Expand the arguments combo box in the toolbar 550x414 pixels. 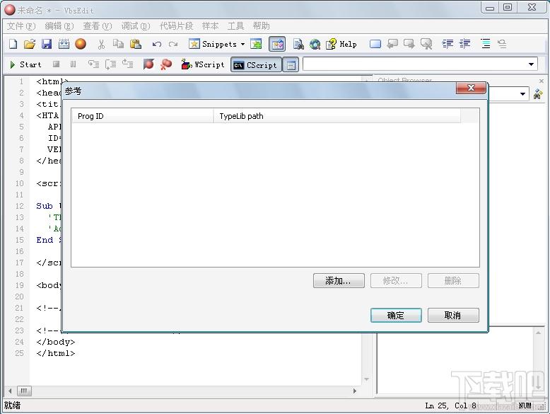(531, 64)
